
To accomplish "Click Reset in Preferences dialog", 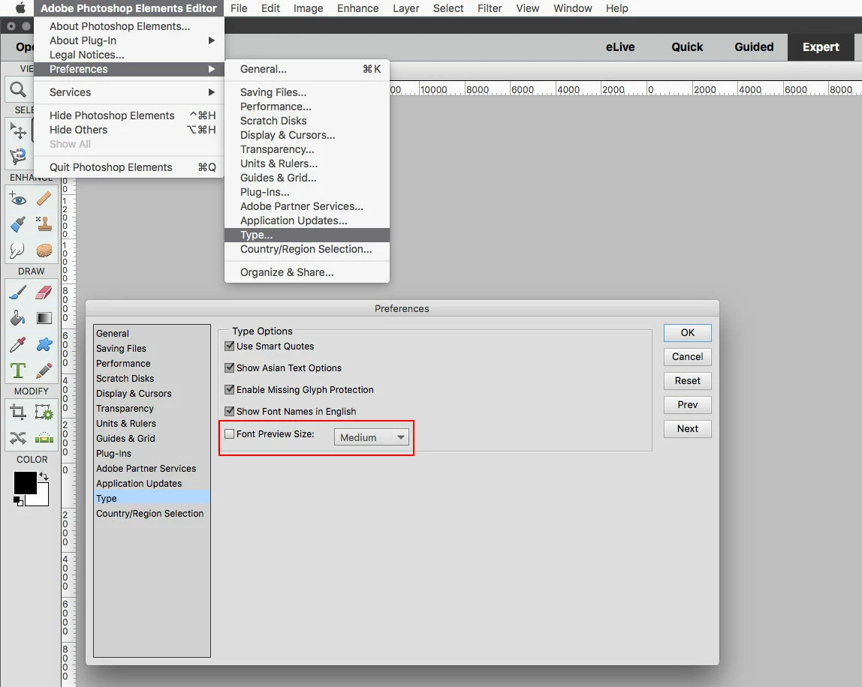I will pyautogui.click(x=687, y=380).
